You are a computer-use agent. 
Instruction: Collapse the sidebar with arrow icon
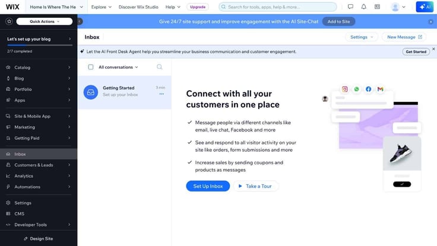(x=80, y=21)
